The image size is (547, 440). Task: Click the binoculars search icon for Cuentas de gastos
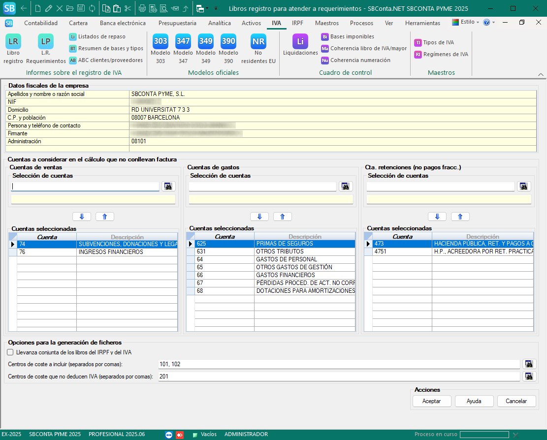(x=345, y=187)
